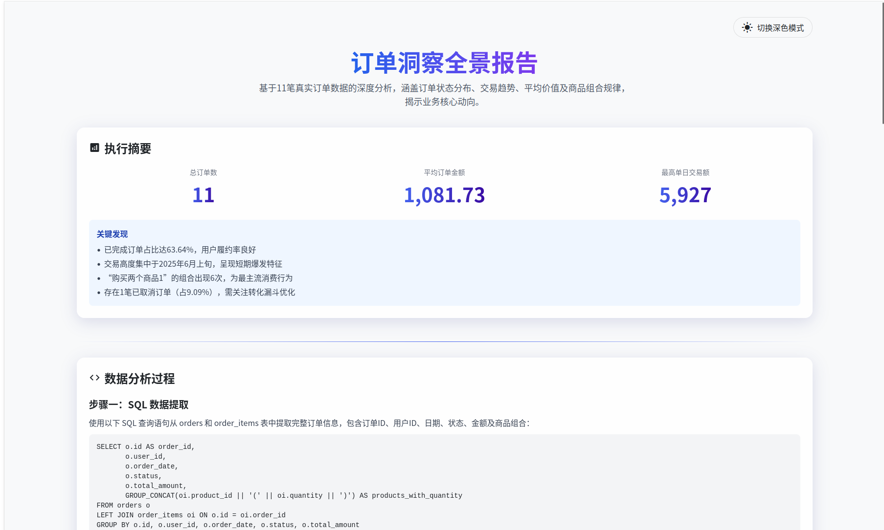The height and width of the screenshot is (530, 884).
Task: Click the 平均订单金额 label
Action: [444, 172]
